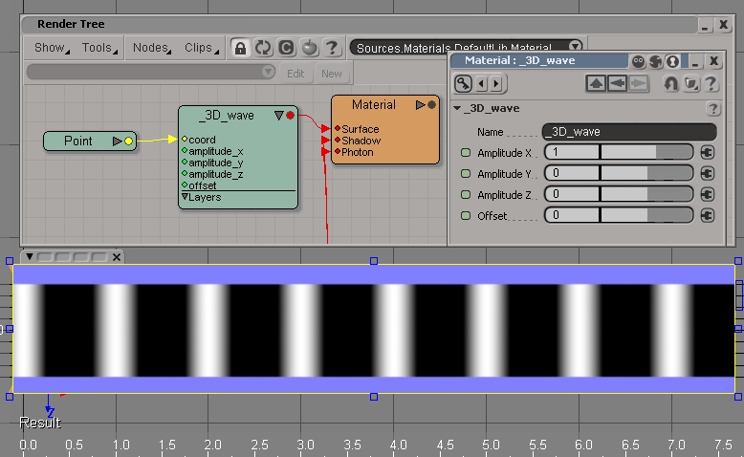
Task: Click Amplitude Y connection plug icon
Action: click(x=708, y=173)
